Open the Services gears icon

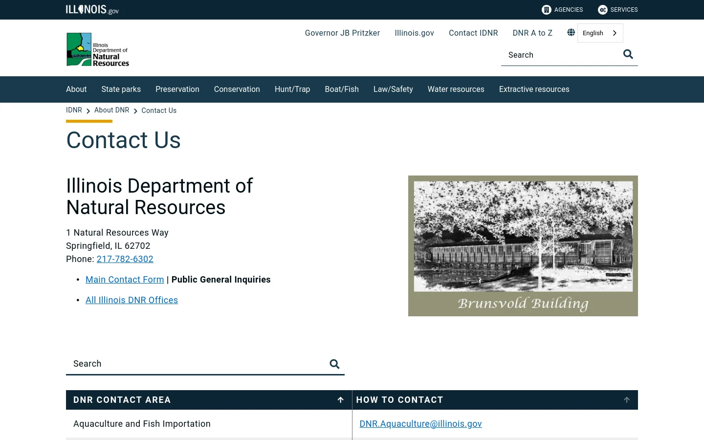click(x=603, y=10)
